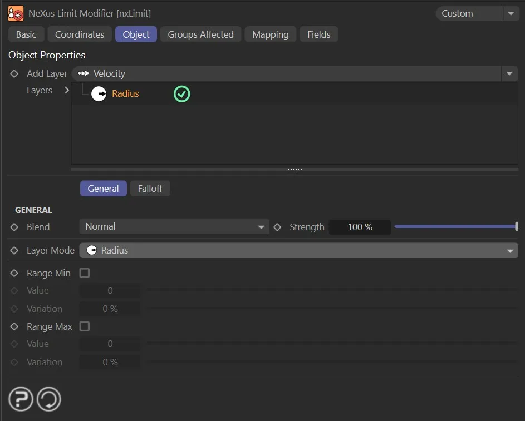Click the NeXus Limit Modifier object icon
This screenshot has width=525, height=421.
point(16,13)
